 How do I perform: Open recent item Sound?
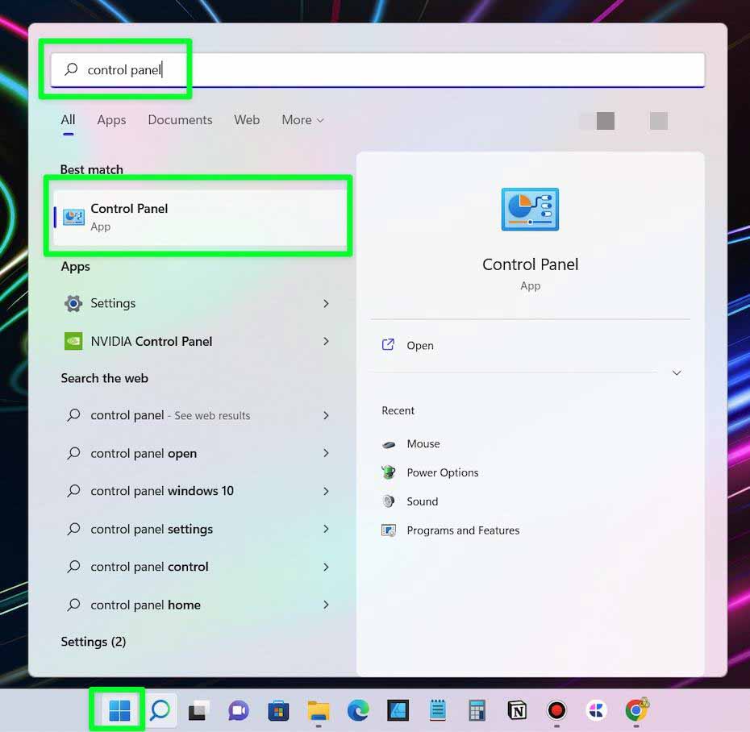coord(423,501)
